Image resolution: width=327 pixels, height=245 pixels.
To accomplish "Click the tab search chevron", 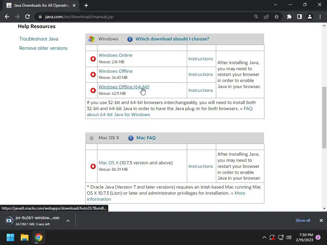I will coord(276,4).
